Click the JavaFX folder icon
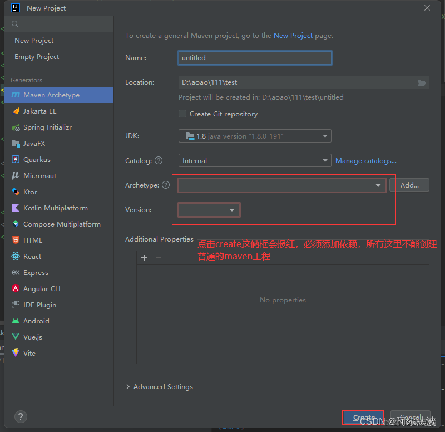This screenshot has height=432, width=445. pos(16,144)
